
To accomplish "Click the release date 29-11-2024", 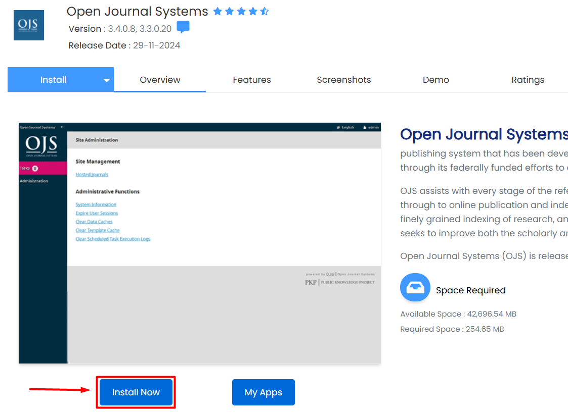I will (156, 45).
